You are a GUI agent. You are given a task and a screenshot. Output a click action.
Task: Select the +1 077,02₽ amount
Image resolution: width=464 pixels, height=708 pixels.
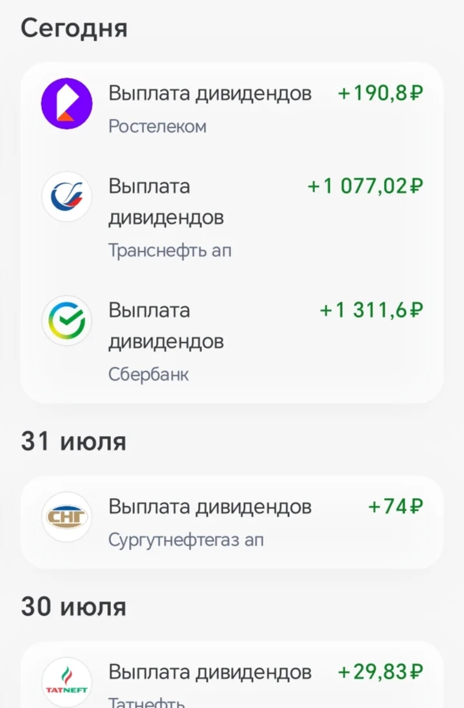click(365, 186)
